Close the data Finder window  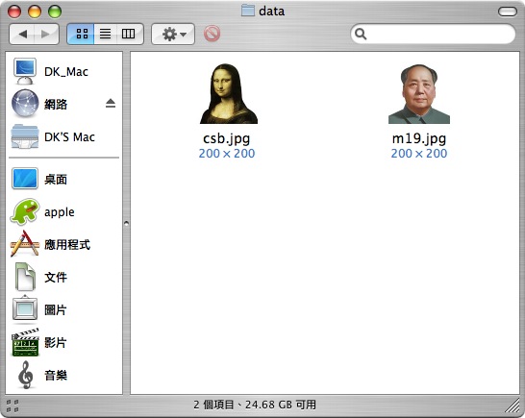pos(14,12)
